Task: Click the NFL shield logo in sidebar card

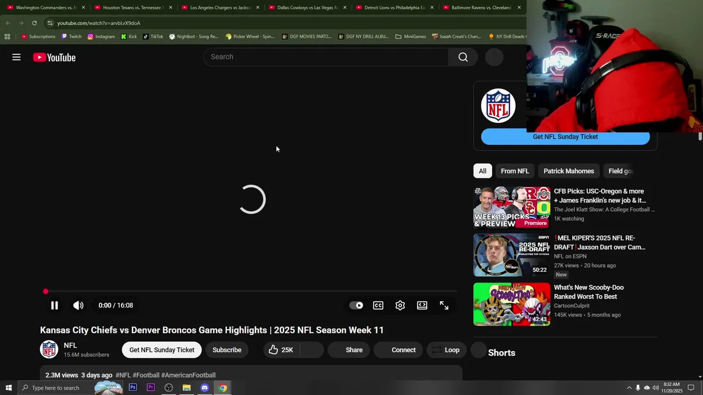Action: (498, 105)
